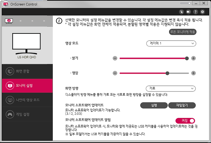Increase 명암 with plus button
Screen dimensions: 211x143
pos(193,73)
